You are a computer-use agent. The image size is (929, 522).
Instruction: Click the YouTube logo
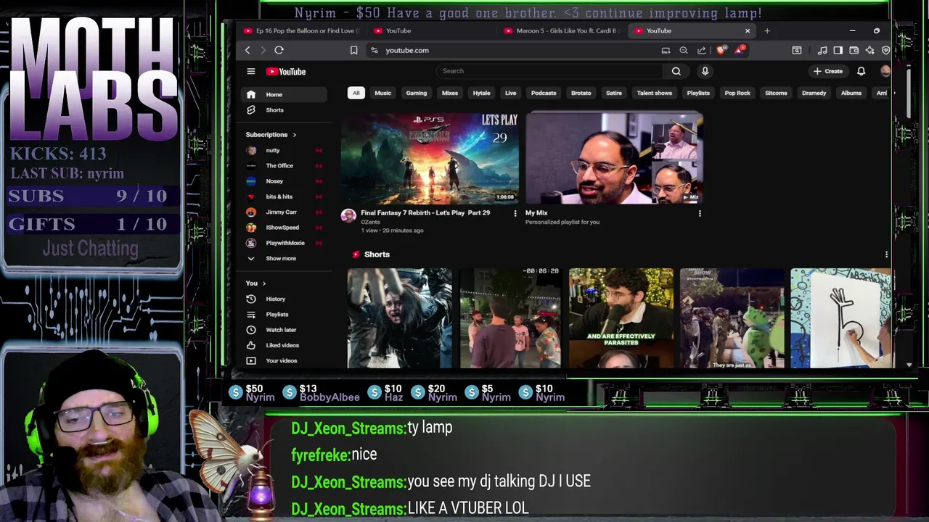286,71
